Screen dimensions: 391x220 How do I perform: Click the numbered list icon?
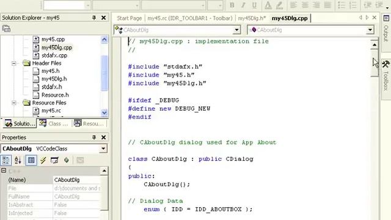click(x=353, y=5)
